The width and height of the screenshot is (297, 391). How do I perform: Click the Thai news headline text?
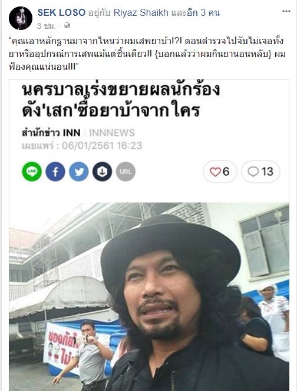point(121,100)
